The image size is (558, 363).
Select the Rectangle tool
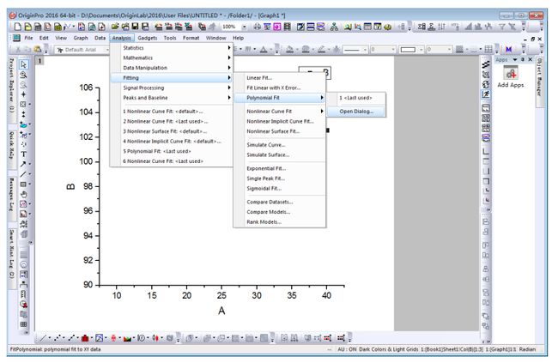click(23, 185)
